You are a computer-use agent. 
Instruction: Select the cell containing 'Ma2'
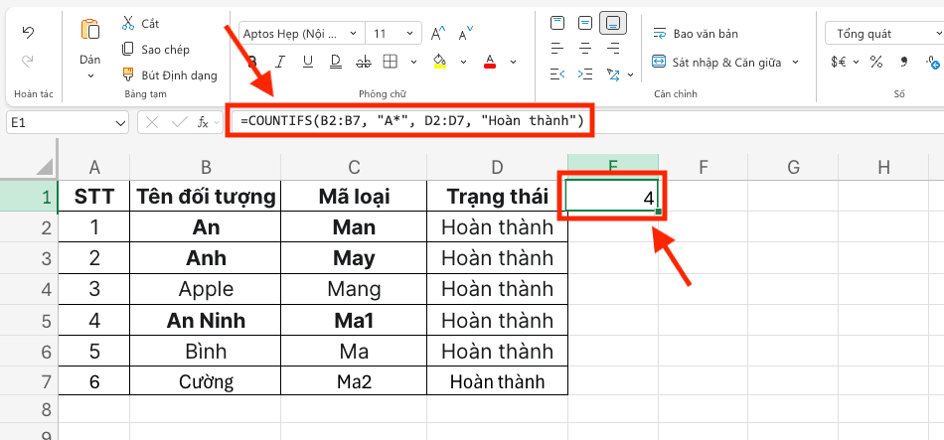354,381
